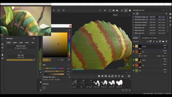Viewport: 172px width, 97px height.
Task: Adjust the S saturation slider
Action: (54, 71)
